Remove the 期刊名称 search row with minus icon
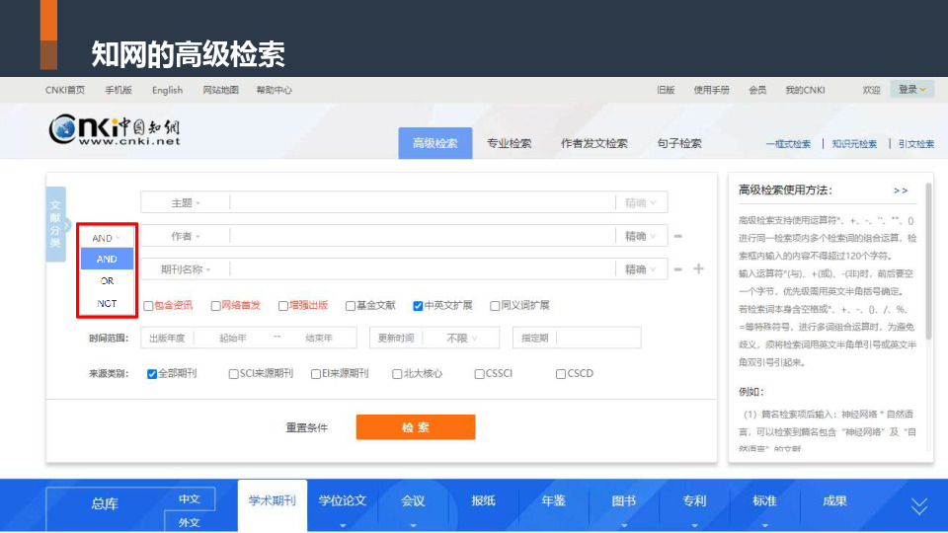Image resolution: width=948 pixels, height=533 pixels. pyautogui.click(x=677, y=268)
